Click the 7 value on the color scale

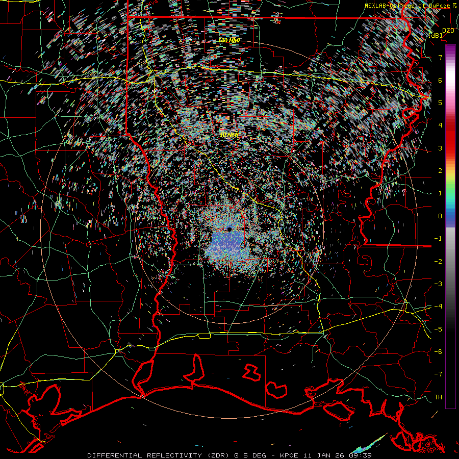point(440,57)
